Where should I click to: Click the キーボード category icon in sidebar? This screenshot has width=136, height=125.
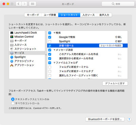click(x=12, y=41)
